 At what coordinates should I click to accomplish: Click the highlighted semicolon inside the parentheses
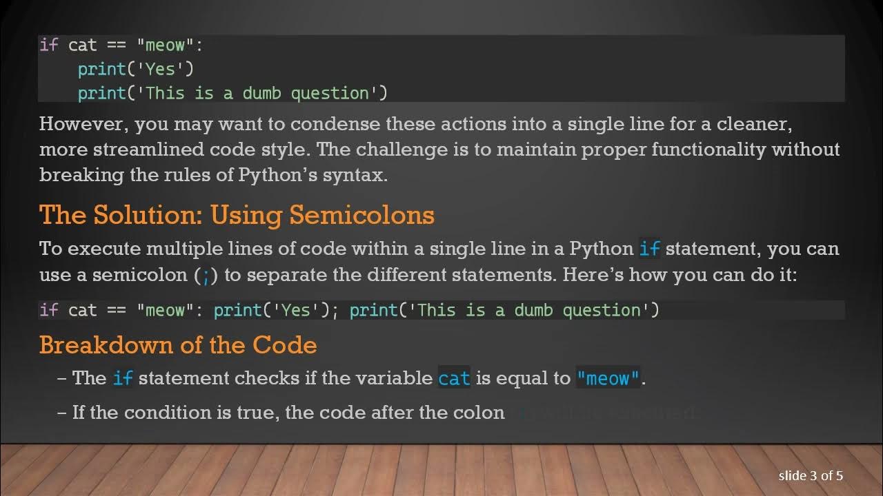click(x=206, y=276)
